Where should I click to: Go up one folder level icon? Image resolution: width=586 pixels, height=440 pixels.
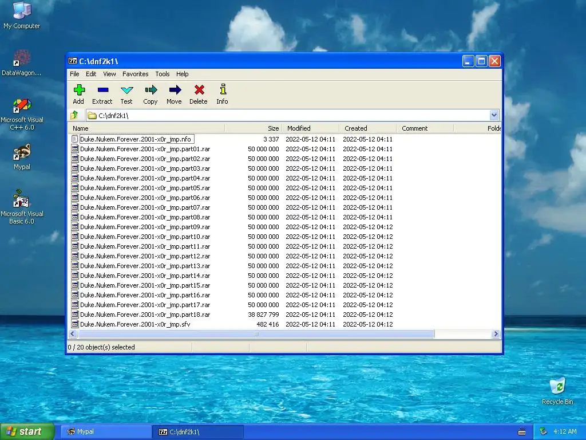tap(74, 115)
